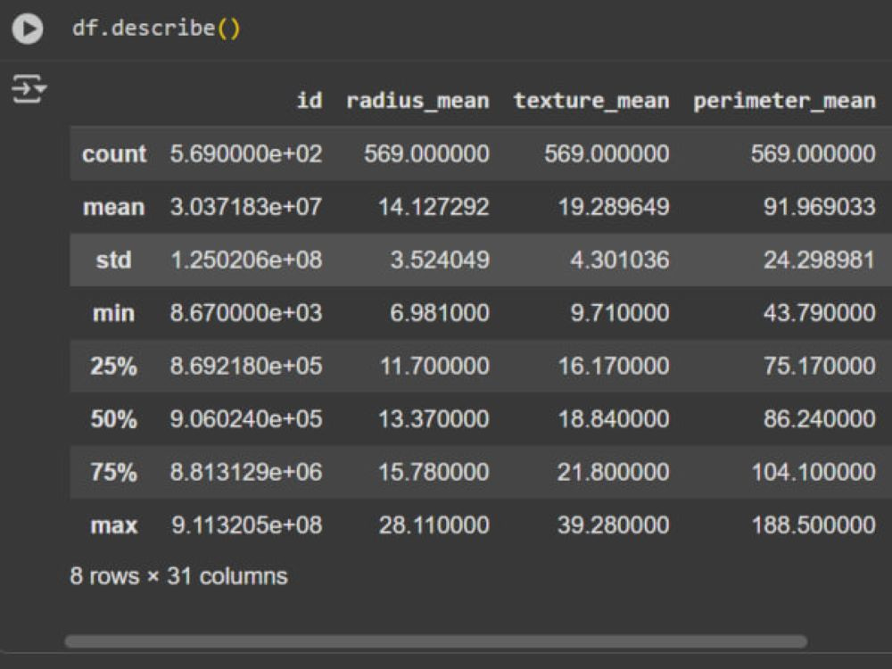The image size is (892, 669).
Task: Click into the df.describe() code editor
Action: (x=156, y=28)
